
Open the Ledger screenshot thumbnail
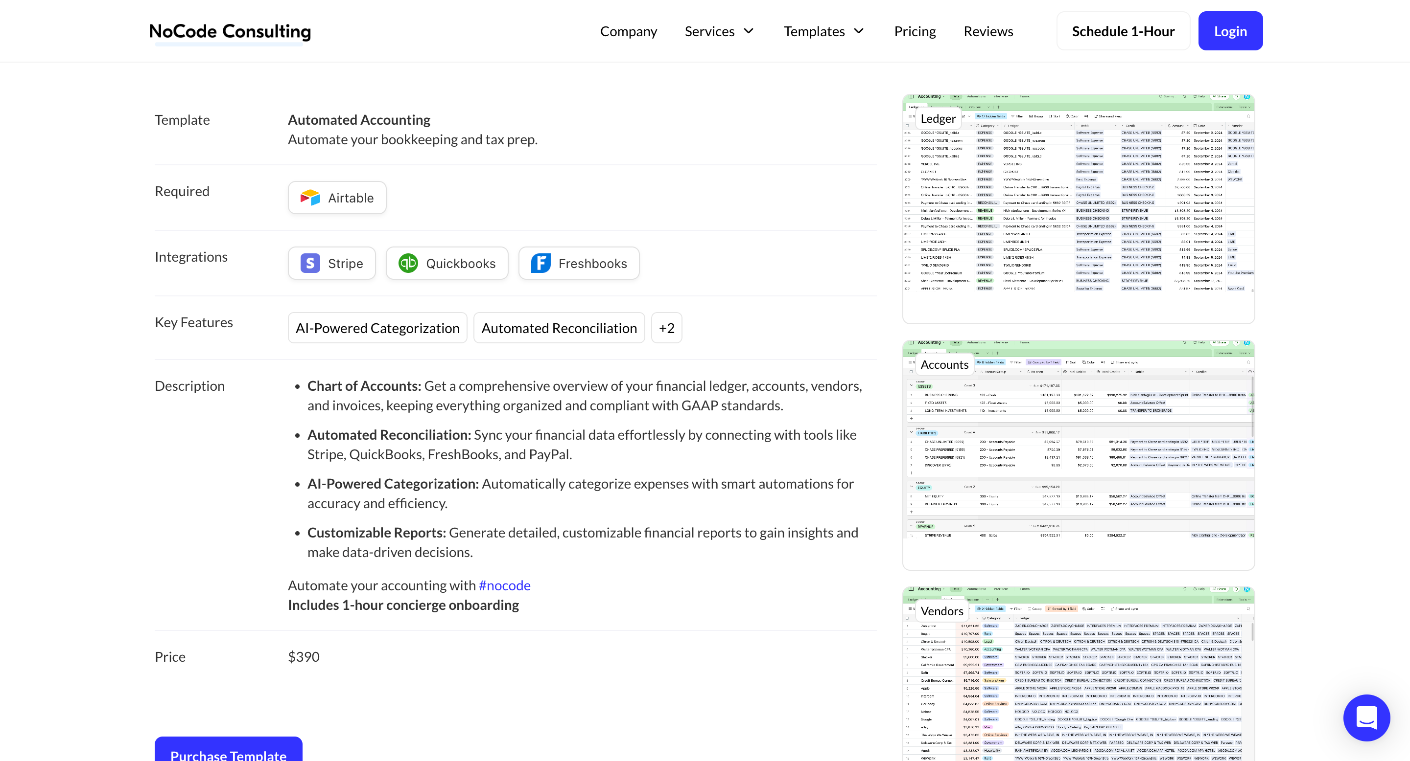point(1078,209)
